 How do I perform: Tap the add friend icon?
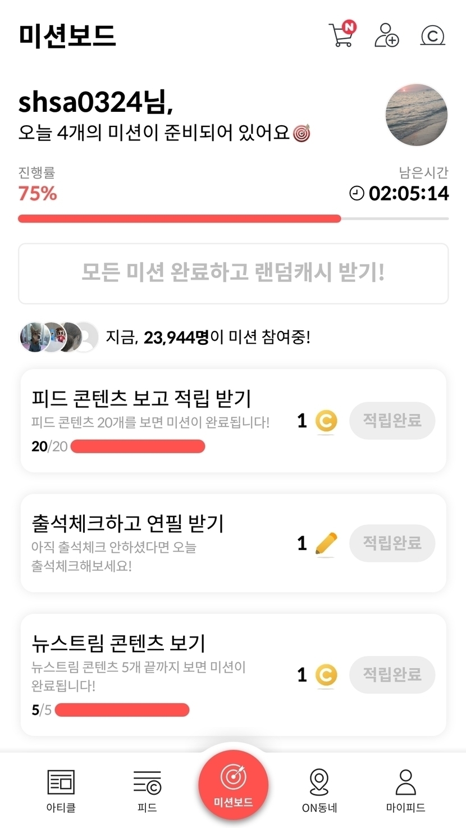[386, 35]
